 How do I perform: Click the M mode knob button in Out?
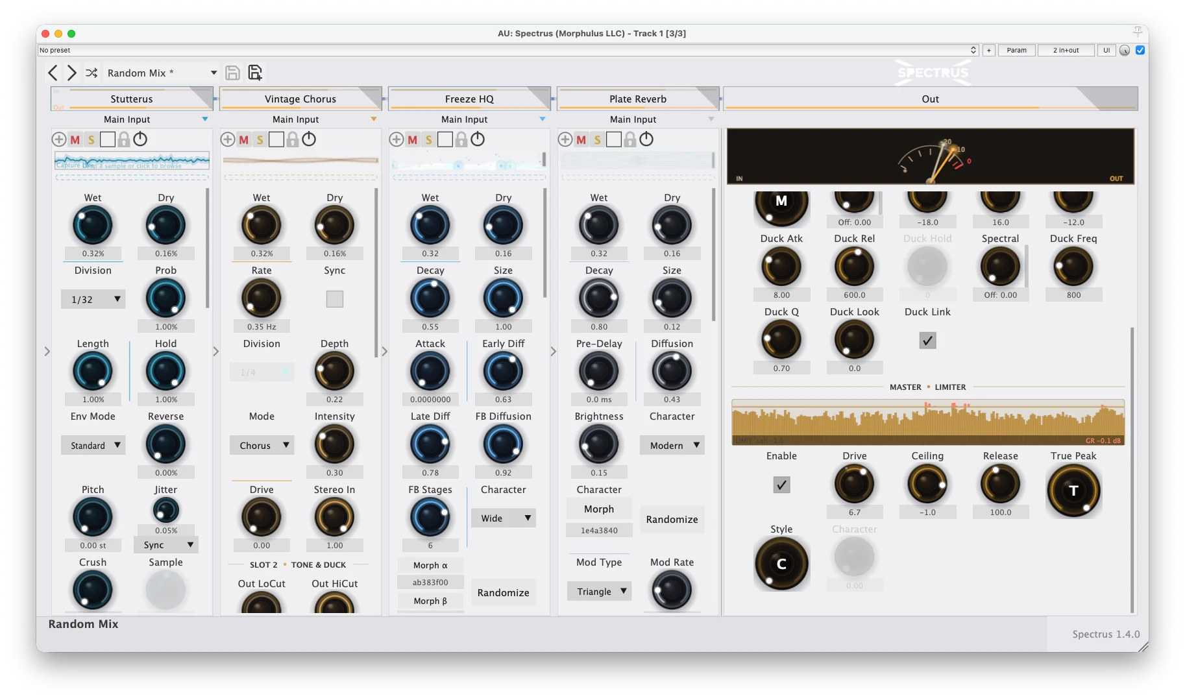[781, 202]
